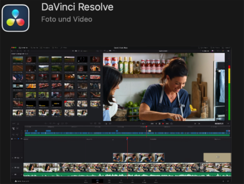
Task: Select the orange flames thumbnail in media pool
Action: (x=31, y=86)
